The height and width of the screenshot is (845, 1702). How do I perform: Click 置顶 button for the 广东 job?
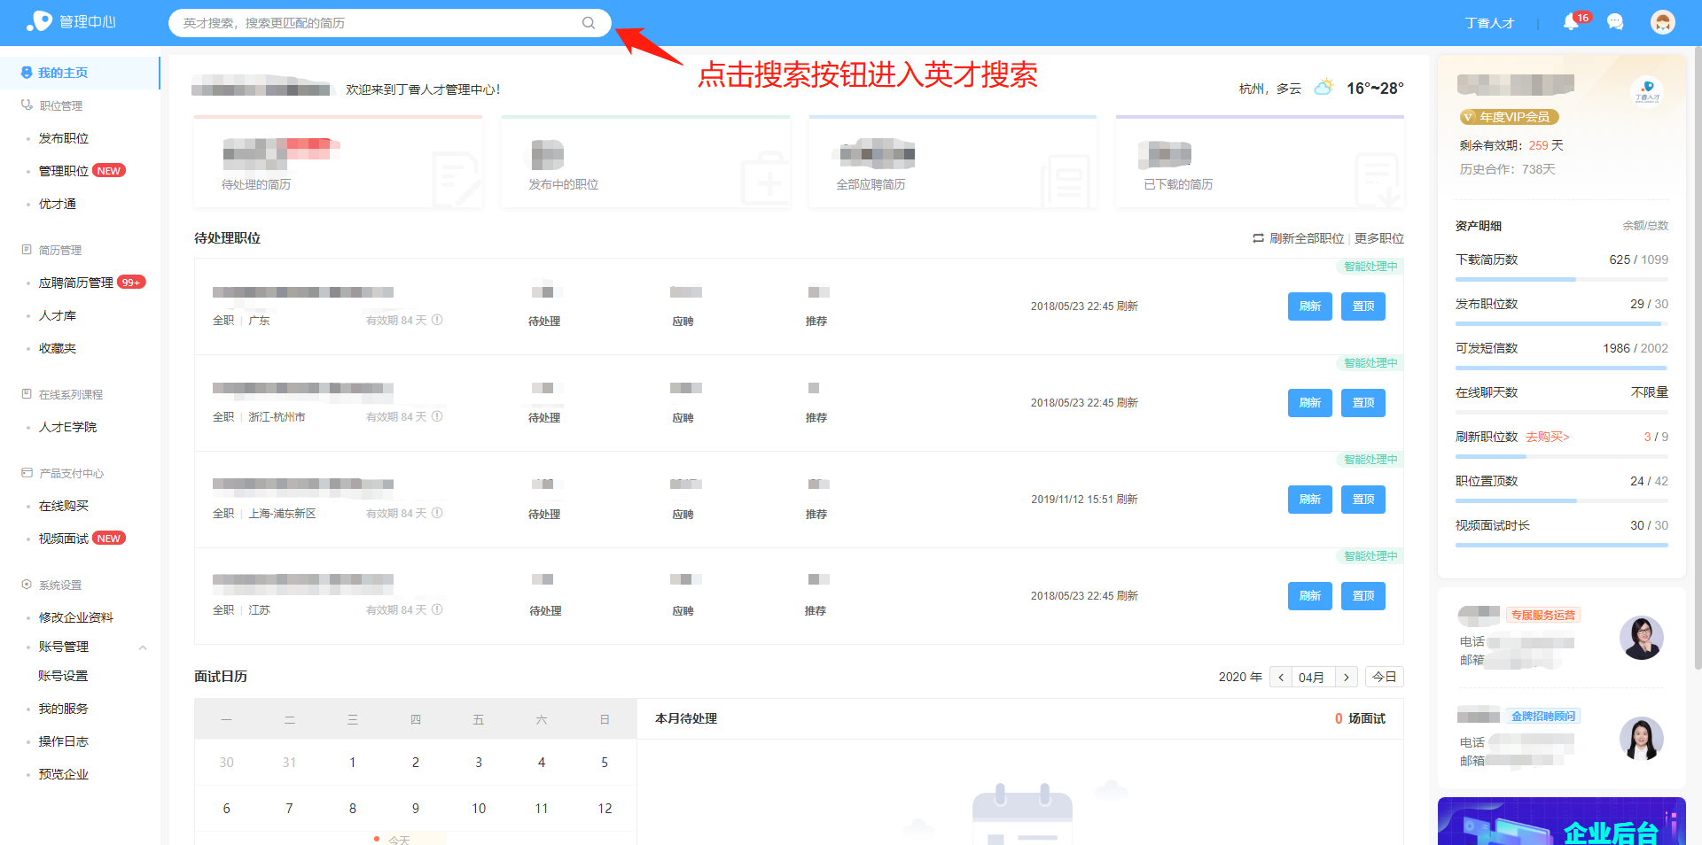pos(1363,306)
